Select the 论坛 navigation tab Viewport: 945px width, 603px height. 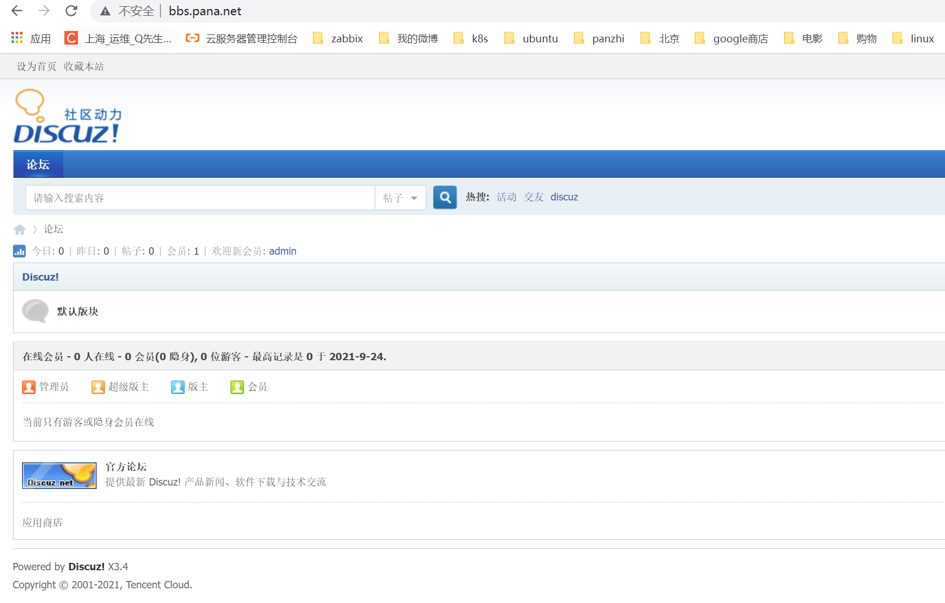38,164
